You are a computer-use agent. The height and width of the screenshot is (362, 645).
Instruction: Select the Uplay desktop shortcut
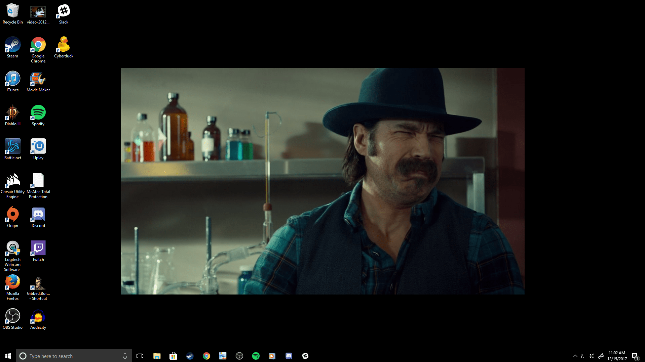(x=38, y=149)
